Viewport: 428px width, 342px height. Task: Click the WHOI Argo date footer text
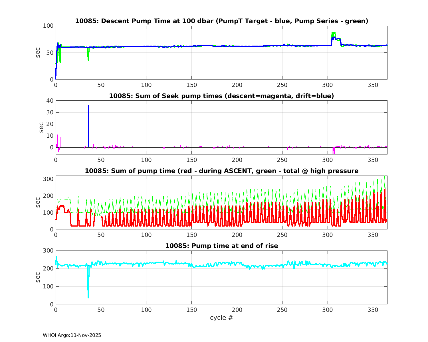(72, 335)
